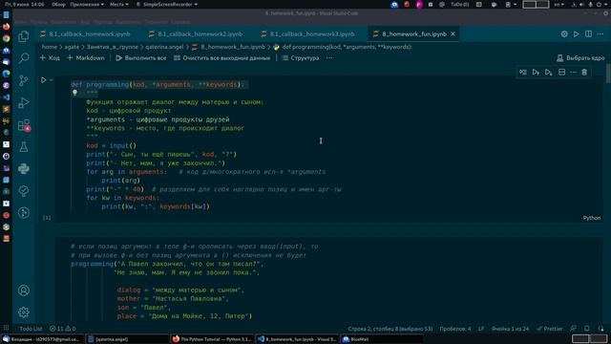Launch Firefox from the dock
611x344 pixels.
point(7,27)
